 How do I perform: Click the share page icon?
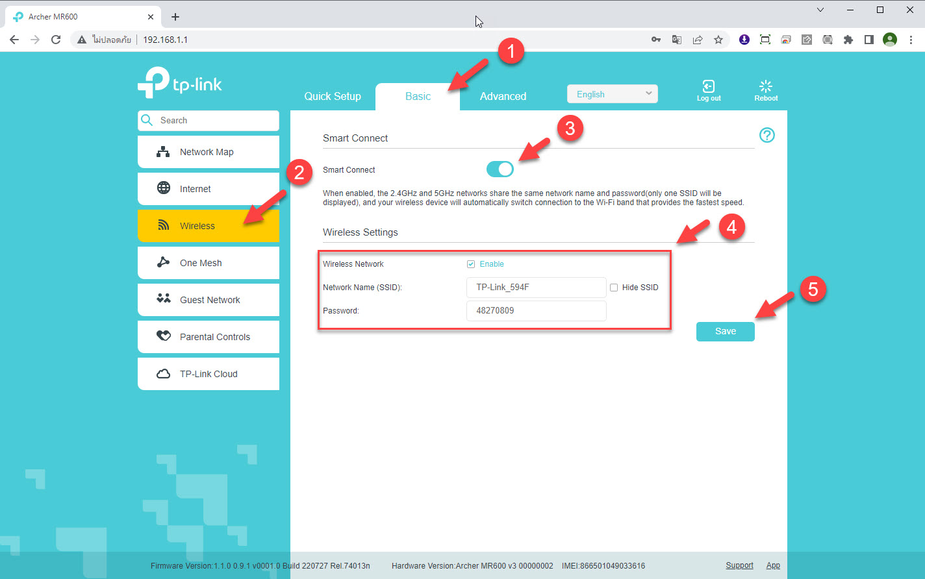click(x=698, y=40)
